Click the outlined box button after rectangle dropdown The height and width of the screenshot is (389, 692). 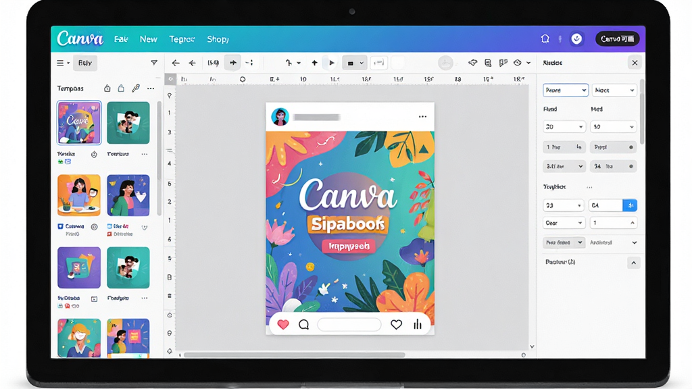coord(378,63)
